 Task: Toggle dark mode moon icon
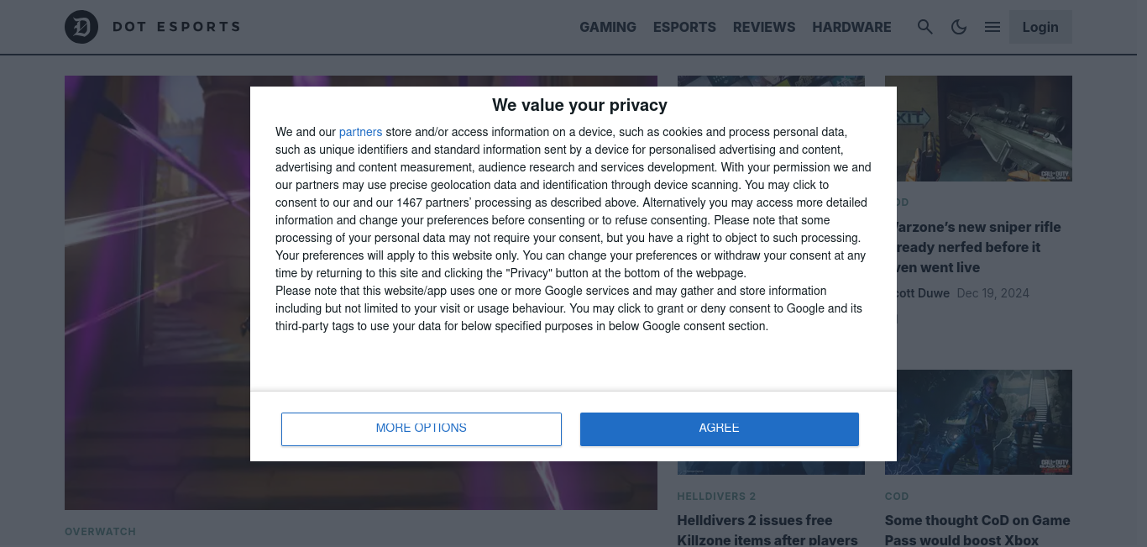click(959, 27)
